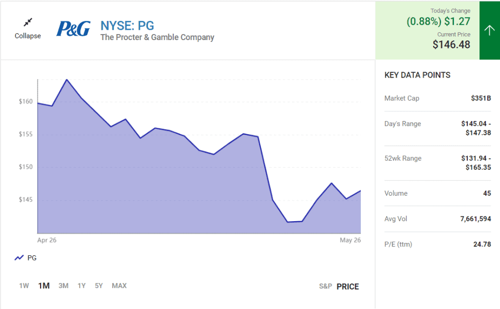Image resolution: width=500 pixels, height=309 pixels.
Task: Toggle S&P comparison view
Action: pyautogui.click(x=326, y=287)
